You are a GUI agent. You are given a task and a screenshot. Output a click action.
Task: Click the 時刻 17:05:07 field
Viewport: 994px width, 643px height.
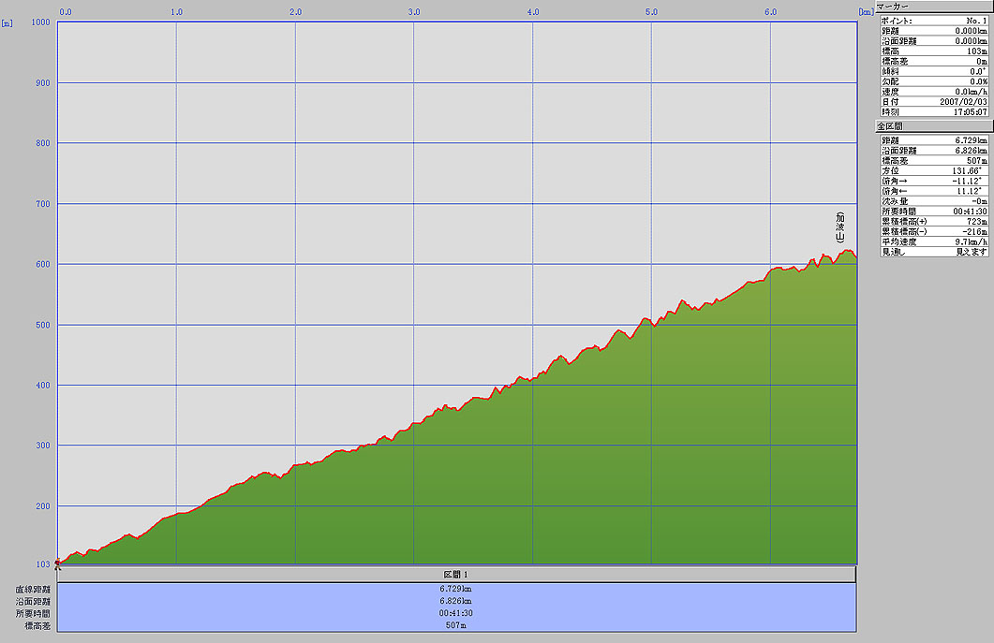pos(933,111)
